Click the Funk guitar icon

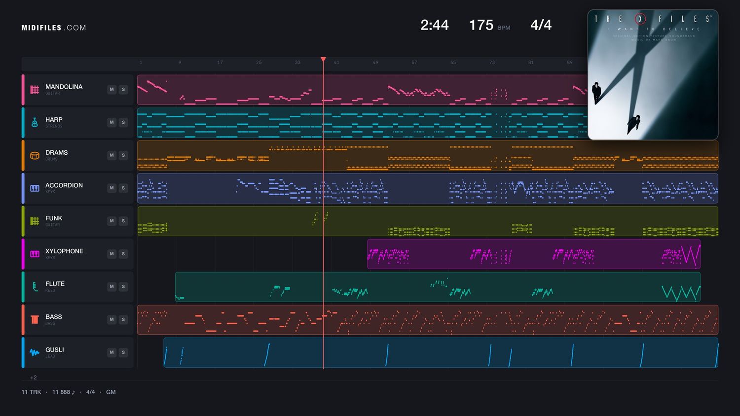pos(35,221)
